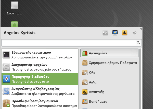Viewport: 153px width, 109px height.
Task: Open Διαχειριστής αρχείων entry
Action: pos(40,67)
